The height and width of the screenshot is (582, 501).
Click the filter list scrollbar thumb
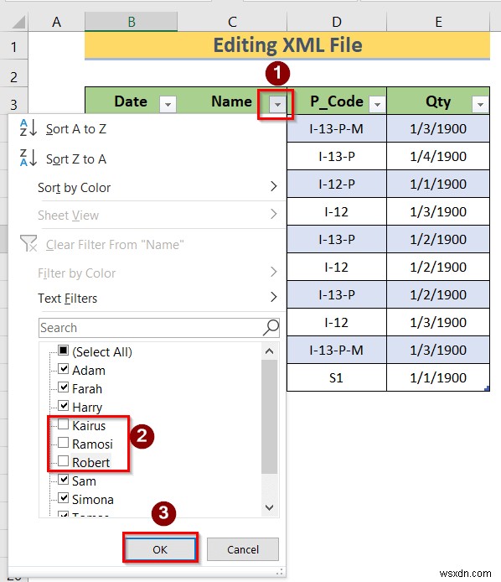click(270, 417)
